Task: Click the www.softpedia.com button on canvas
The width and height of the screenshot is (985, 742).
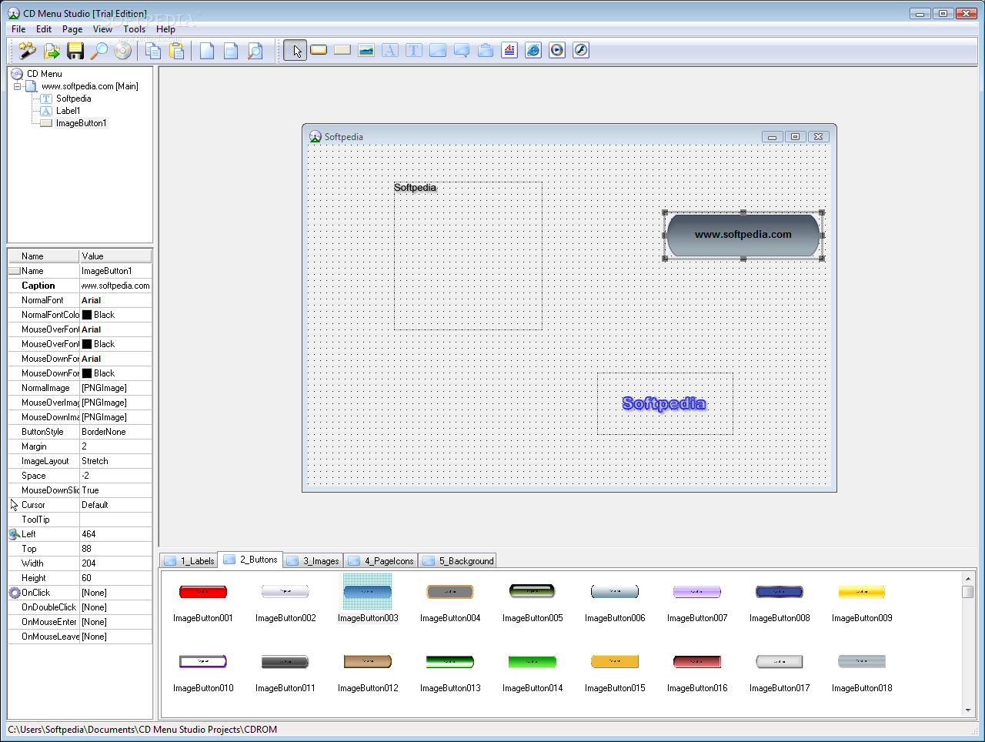Action: (x=743, y=235)
